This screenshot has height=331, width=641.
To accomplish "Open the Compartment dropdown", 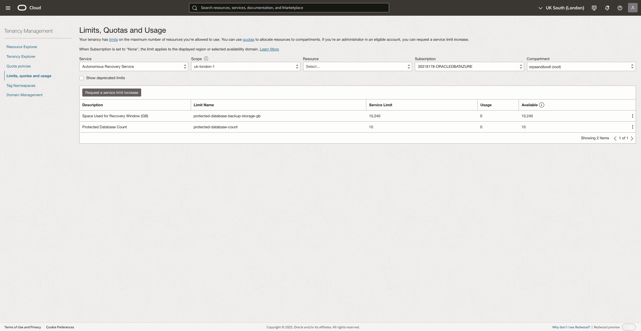I will point(581,66).
